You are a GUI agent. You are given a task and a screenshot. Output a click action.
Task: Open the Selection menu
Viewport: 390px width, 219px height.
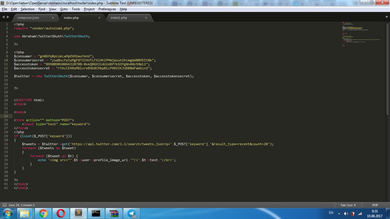(28, 9)
